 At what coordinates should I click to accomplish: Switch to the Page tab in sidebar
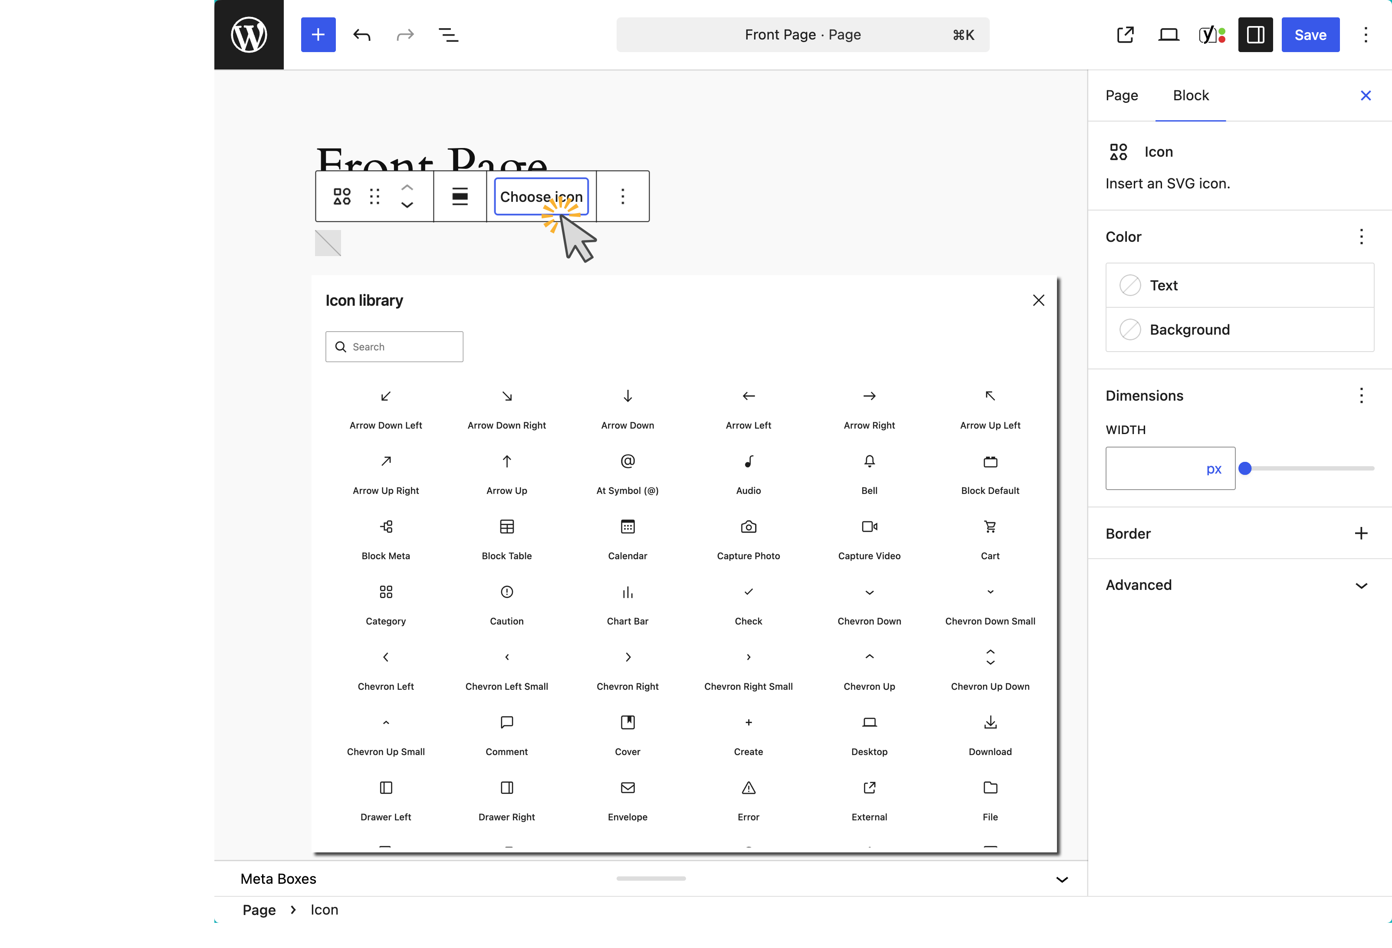(x=1121, y=95)
